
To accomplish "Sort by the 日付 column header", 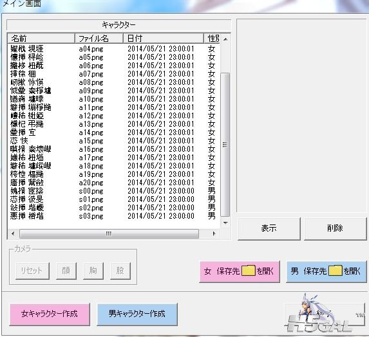I will click(164, 39).
